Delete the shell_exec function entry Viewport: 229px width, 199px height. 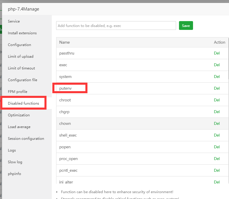click(217, 135)
